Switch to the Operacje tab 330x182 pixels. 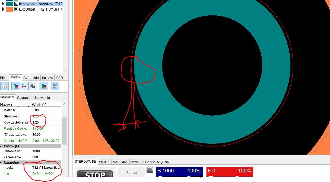[24, 98]
